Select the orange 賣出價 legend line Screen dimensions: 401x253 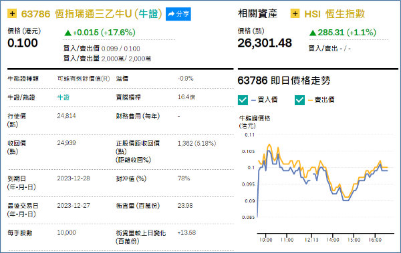point(310,100)
